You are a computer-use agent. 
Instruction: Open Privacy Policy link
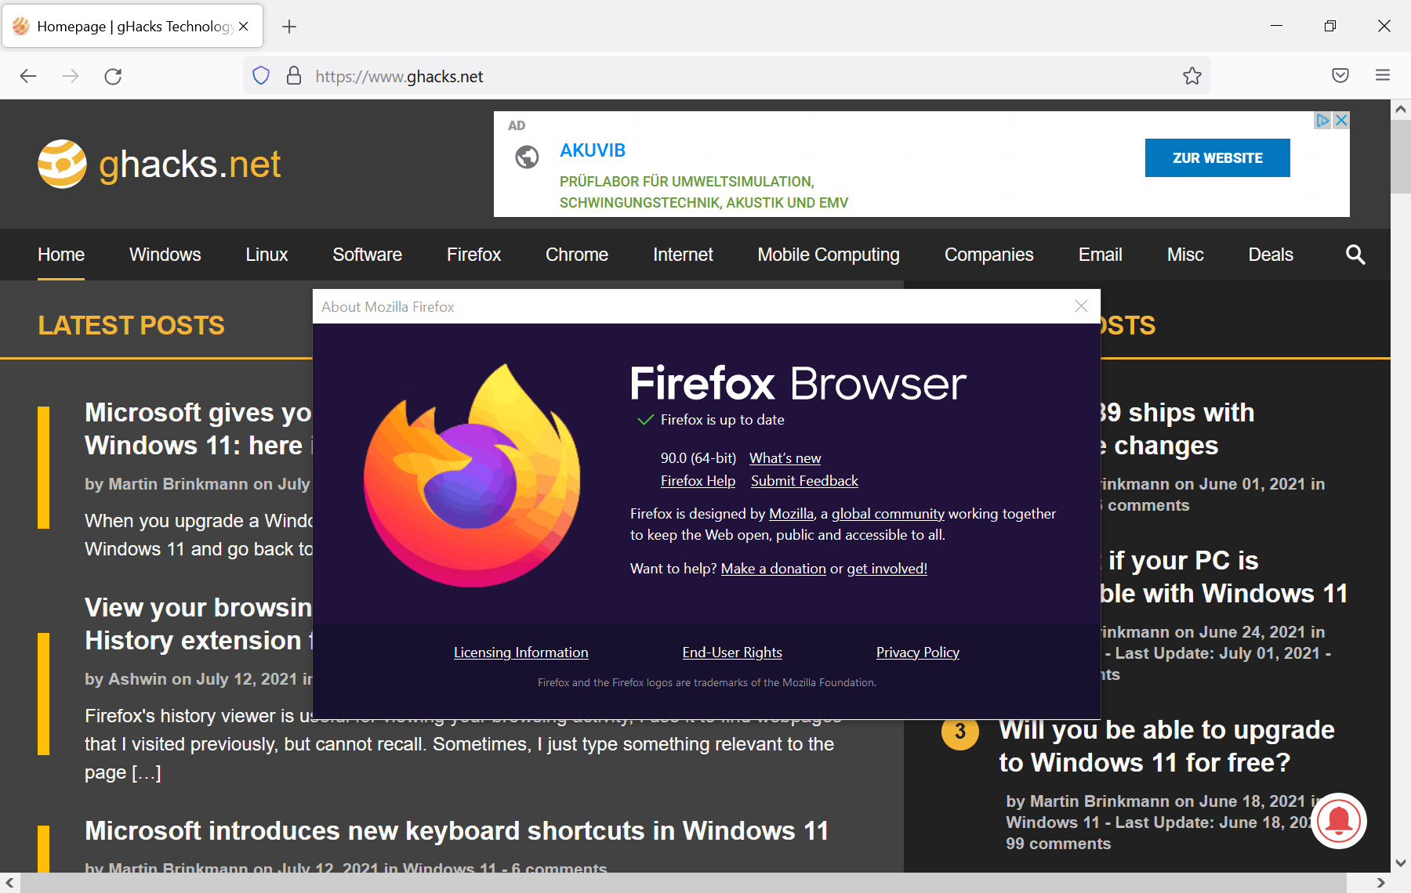pyautogui.click(x=918, y=653)
